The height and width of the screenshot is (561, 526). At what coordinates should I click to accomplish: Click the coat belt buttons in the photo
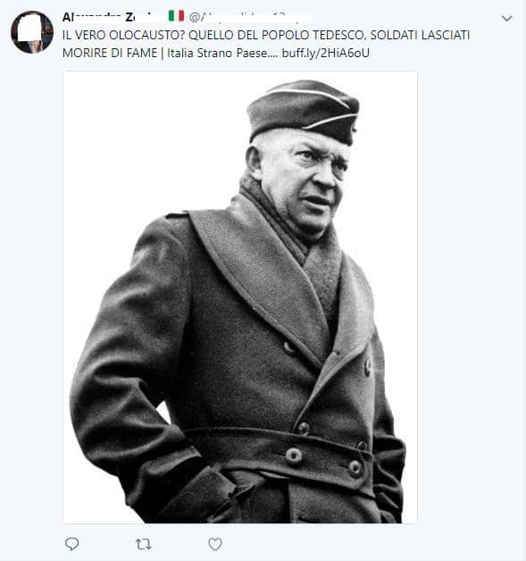pos(323,460)
